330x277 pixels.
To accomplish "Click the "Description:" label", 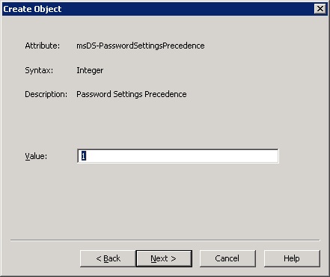I will coord(46,94).
